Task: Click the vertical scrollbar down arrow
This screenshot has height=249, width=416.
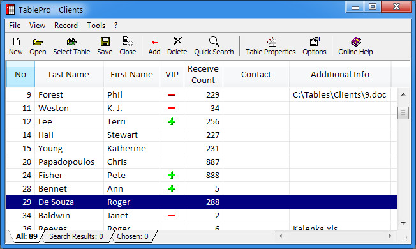Action: coord(403,223)
